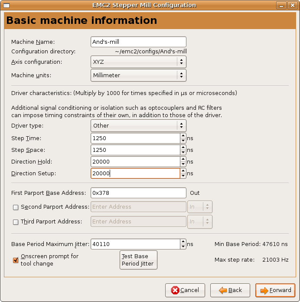Click the Second Parport Enter Address field
The image size is (300, 302).
click(138, 207)
